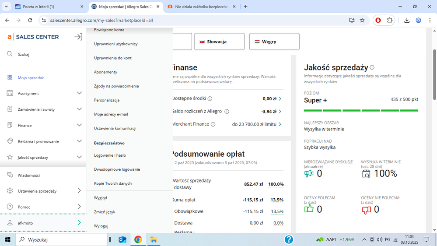Click the search magnifier icon in sidebar
The image size is (437, 246).
click(x=10, y=54)
